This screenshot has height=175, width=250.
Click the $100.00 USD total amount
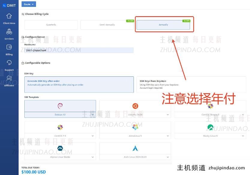click(x=34, y=172)
